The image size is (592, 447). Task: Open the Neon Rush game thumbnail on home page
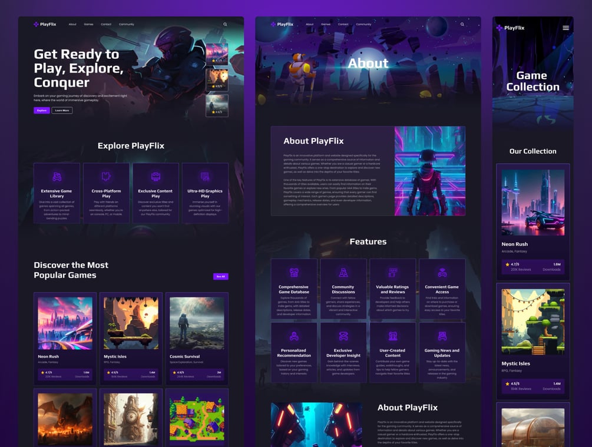pyautogui.click(x=65, y=323)
